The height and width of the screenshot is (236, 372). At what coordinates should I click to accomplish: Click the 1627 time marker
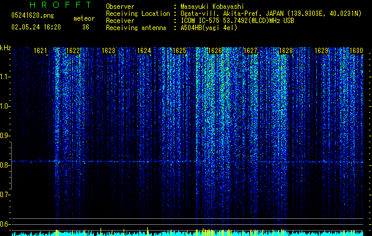251,51
